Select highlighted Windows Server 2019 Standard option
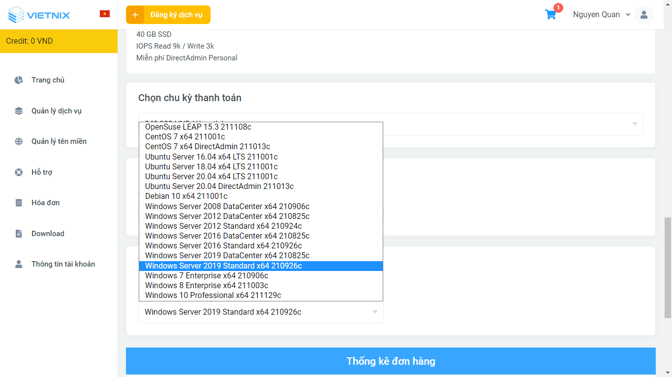The image size is (672, 377). click(261, 266)
